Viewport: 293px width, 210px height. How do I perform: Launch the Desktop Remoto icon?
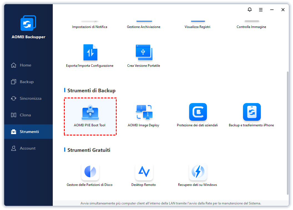(x=144, y=171)
